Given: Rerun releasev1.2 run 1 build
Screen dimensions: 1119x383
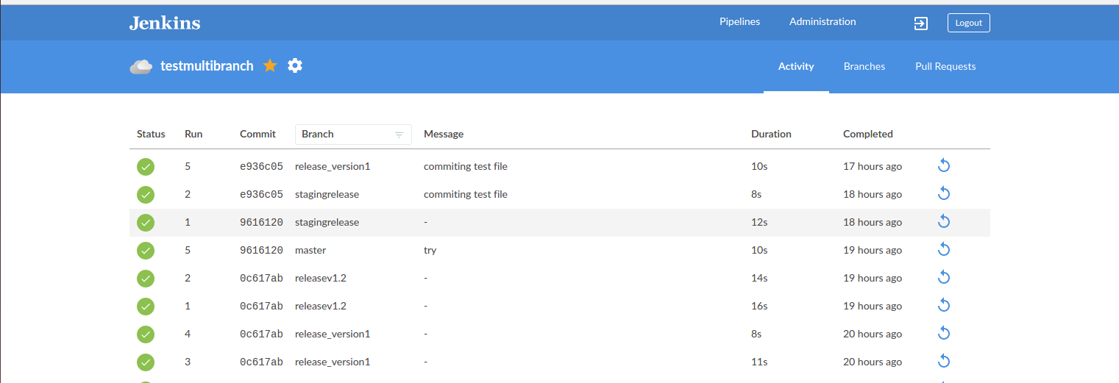Looking at the screenshot, I should coord(944,306).
